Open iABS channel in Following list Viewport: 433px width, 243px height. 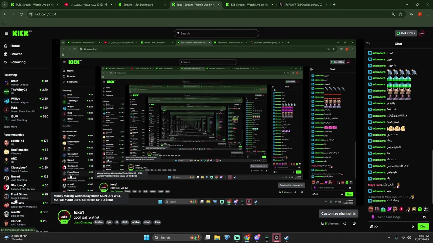[x=26, y=109]
